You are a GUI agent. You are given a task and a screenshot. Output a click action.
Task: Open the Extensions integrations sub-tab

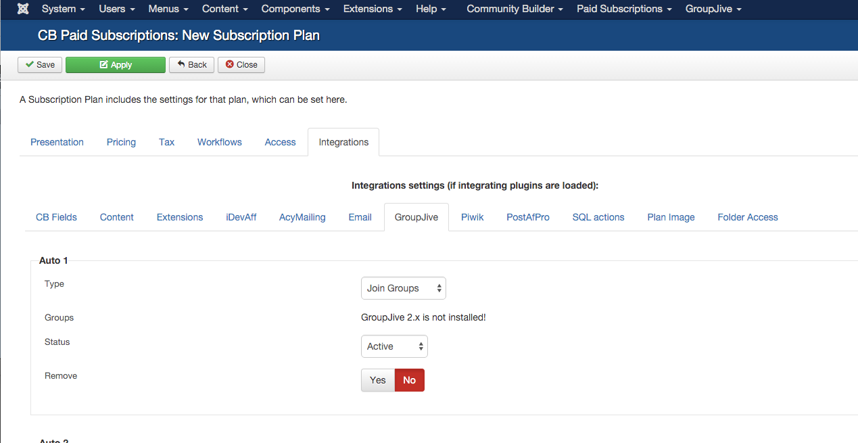click(x=180, y=217)
